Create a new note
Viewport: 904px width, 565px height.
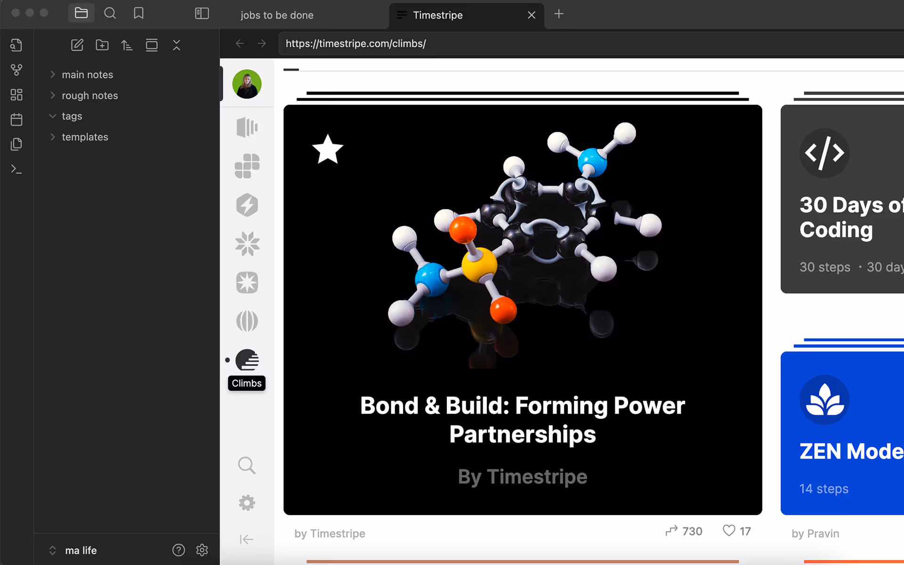click(77, 45)
